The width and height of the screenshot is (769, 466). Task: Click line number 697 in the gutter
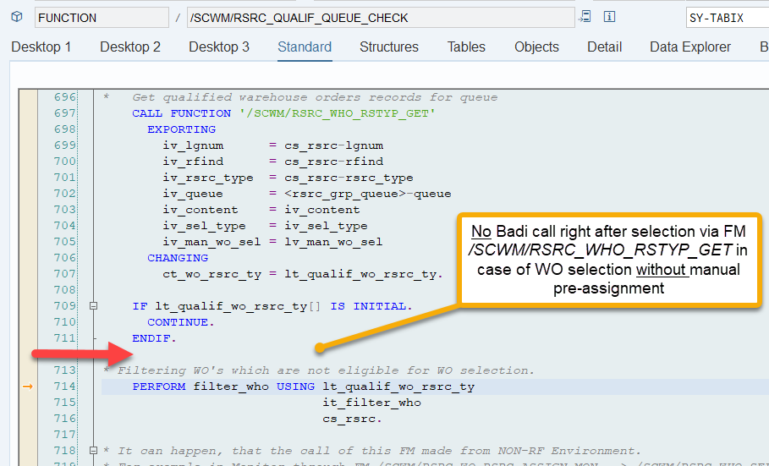(x=65, y=113)
